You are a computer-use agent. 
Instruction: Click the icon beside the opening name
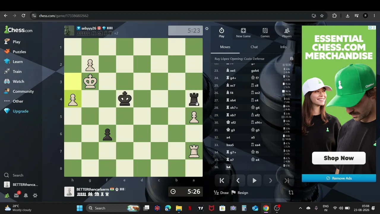292,59
